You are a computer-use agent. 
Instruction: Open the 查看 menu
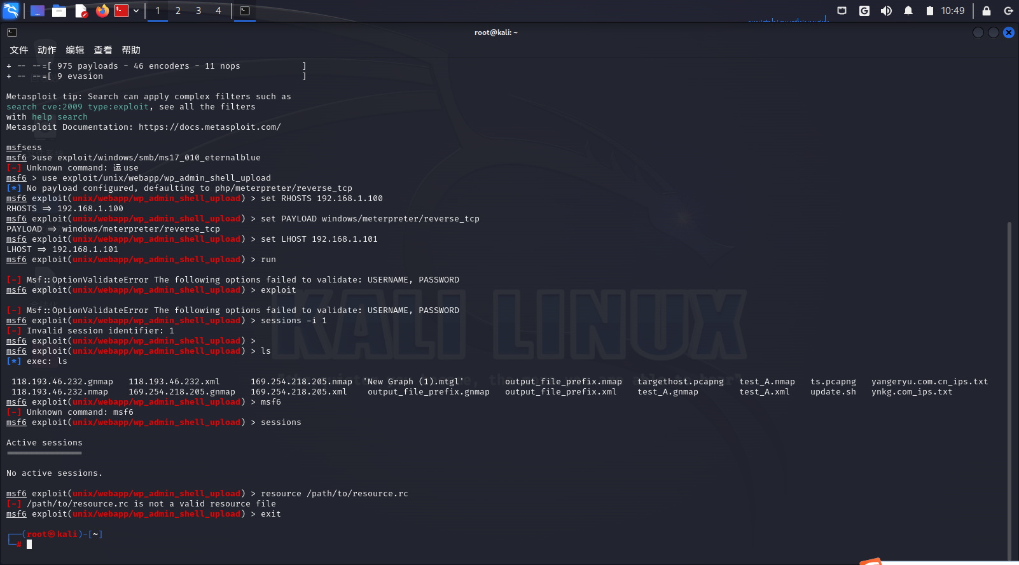(x=103, y=50)
